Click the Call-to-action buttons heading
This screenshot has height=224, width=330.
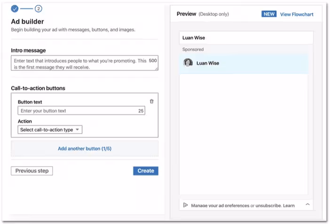pos(38,88)
